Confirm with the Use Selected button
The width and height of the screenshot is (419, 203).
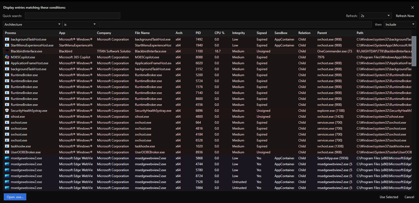tap(389, 197)
